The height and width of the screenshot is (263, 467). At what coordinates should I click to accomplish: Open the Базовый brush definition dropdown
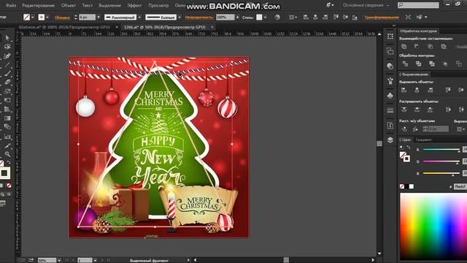[x=180, y=18]
